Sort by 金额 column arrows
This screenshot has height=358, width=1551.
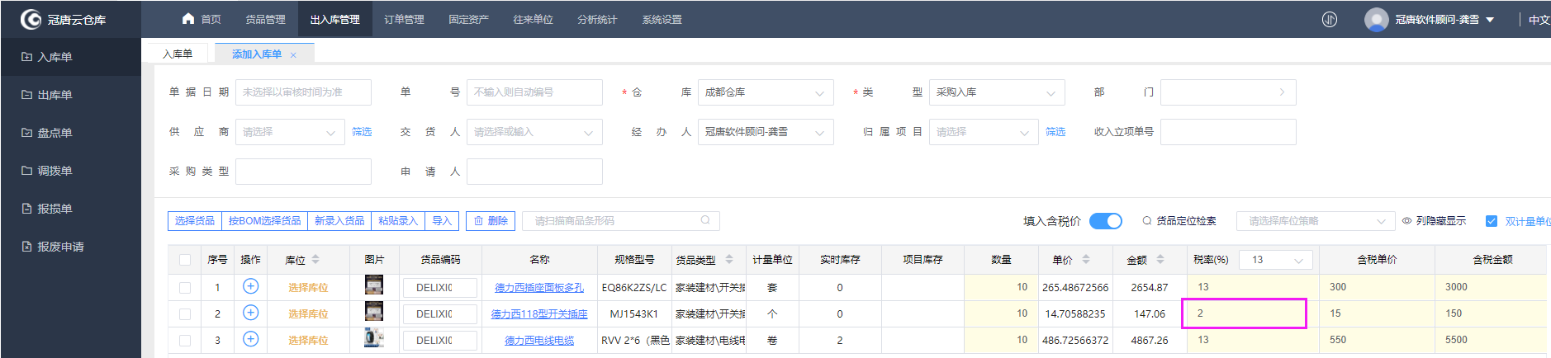coord(1160,260)
